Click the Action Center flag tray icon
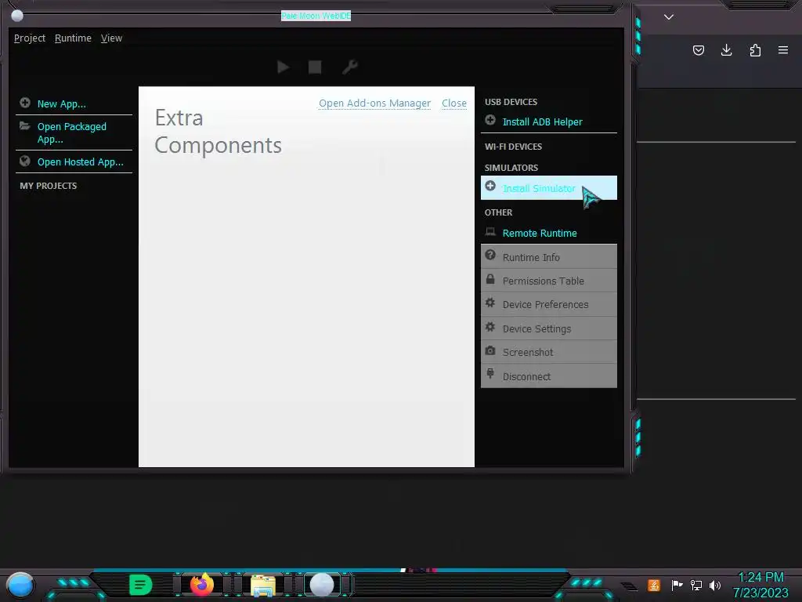Image resolution: width=802 pixels, height=602 pixels. (x=677, y=585)
